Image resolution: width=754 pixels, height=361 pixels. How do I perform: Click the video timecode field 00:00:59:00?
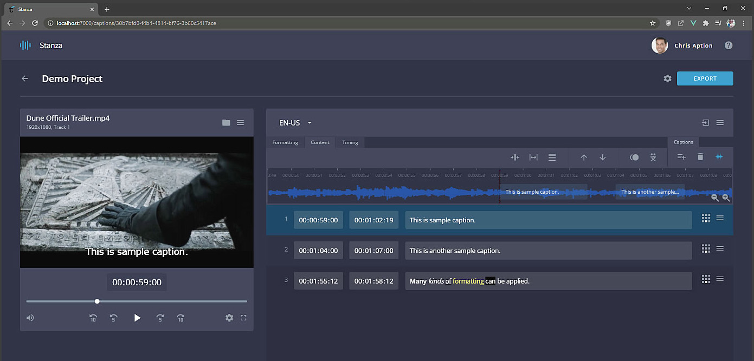click(x=137, y=282)
